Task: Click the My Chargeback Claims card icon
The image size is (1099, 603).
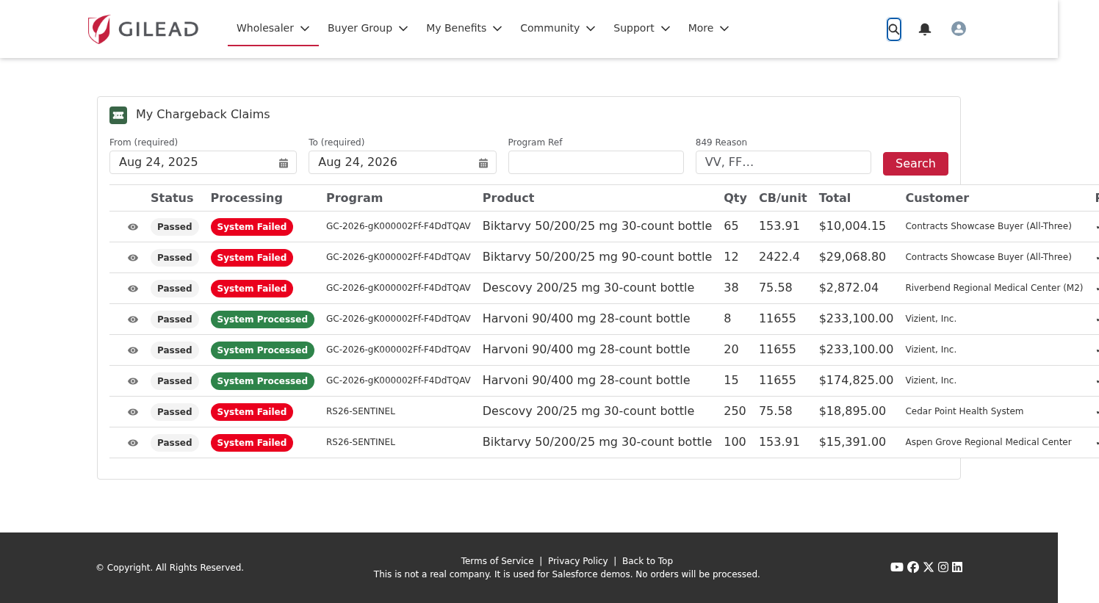Action: (118, 115)
